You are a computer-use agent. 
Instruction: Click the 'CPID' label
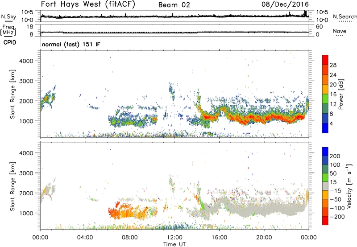[x=10, y=42]
